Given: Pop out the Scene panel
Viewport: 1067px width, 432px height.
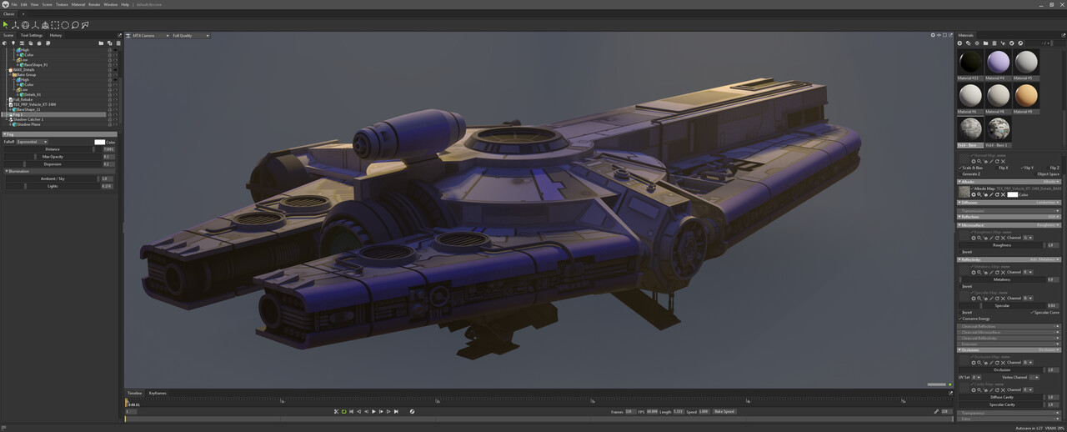Looking at the screenshot, I should point(119,35).
